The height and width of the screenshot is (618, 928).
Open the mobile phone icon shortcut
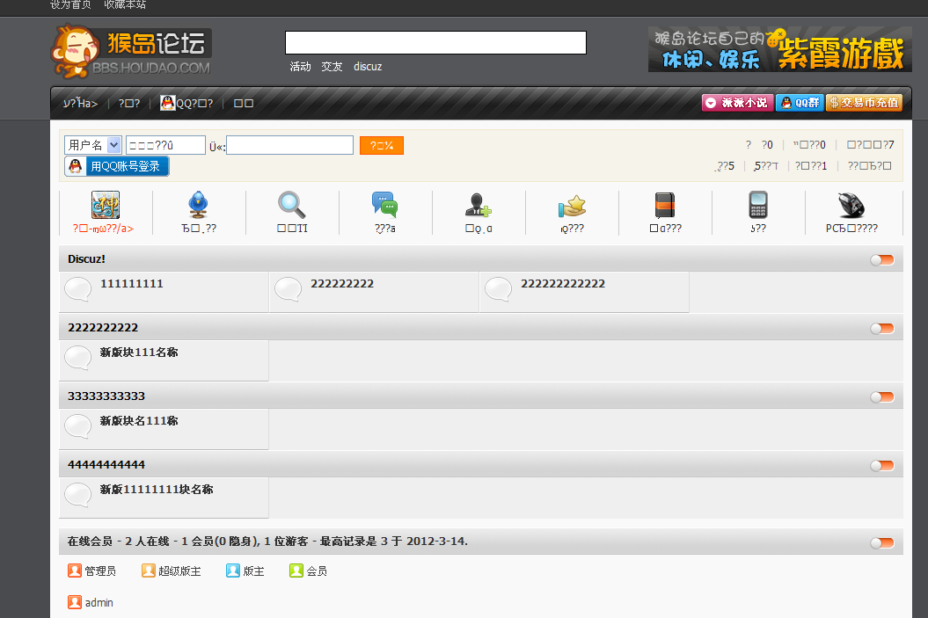(758, 205)
